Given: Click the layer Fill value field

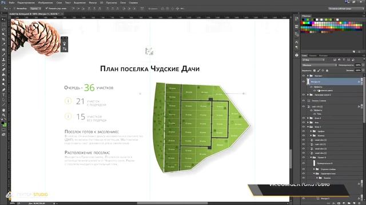Looking at the screenshot, I should click(358, 71).
